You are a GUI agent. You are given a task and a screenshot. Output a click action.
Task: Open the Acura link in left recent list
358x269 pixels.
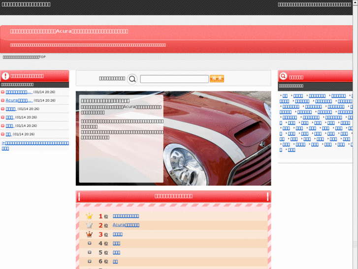click(x=19, y=100)
